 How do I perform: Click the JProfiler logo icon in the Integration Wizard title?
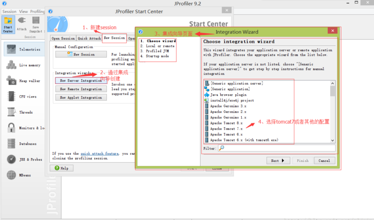click(x=141, y=32)
